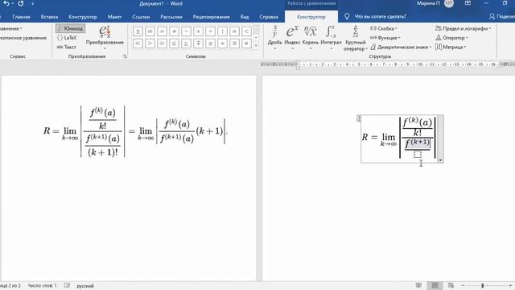This screenshot has height=290, width=515.
Task: Open the Крупный оператор gallery
Action: tap(356, 38)
